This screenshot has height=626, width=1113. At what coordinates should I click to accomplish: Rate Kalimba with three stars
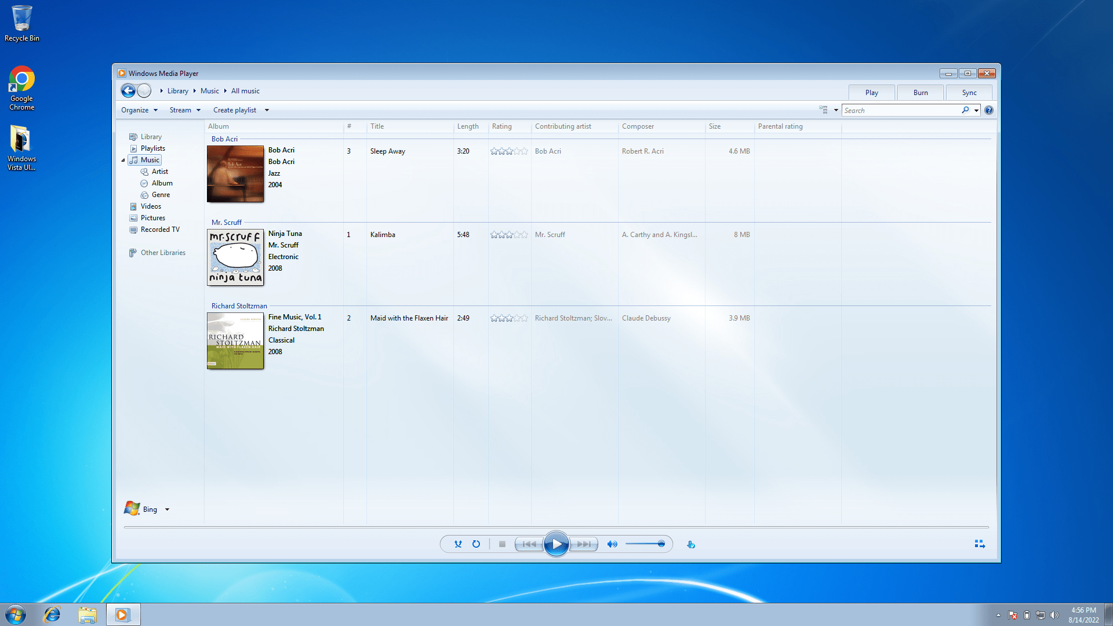[x=508, y=235]
